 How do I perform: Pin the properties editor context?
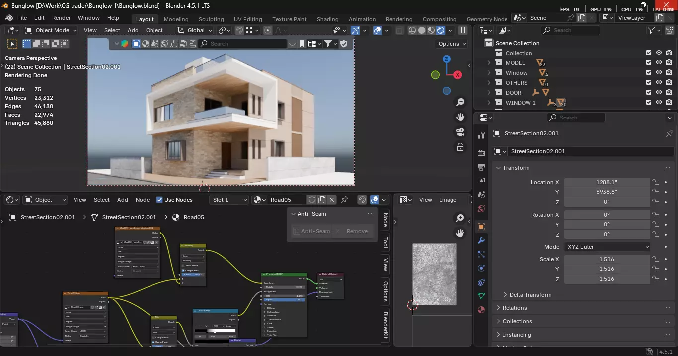pos(669,133)
